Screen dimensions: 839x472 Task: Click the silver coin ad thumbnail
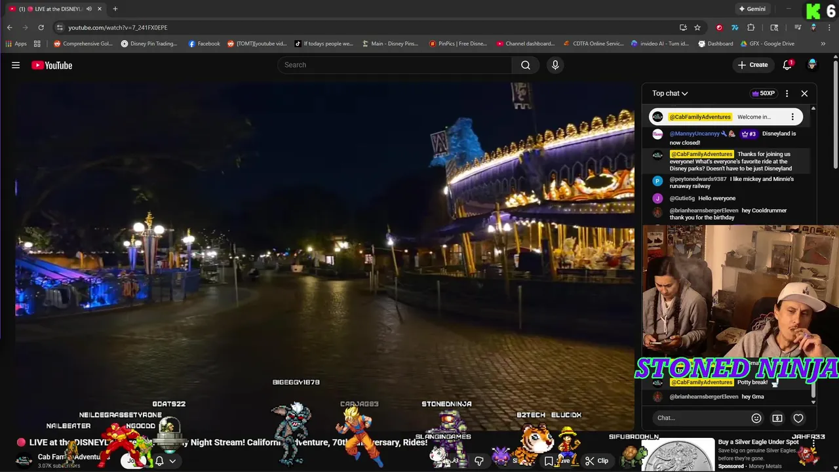(678, 455)
